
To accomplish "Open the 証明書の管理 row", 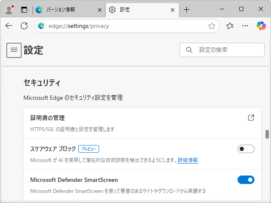I will pos(142,123).
